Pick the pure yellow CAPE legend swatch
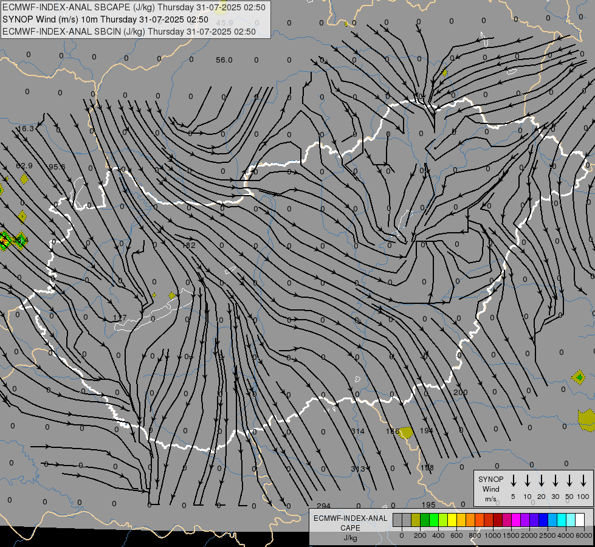595x547 pixels. (452, 520)
